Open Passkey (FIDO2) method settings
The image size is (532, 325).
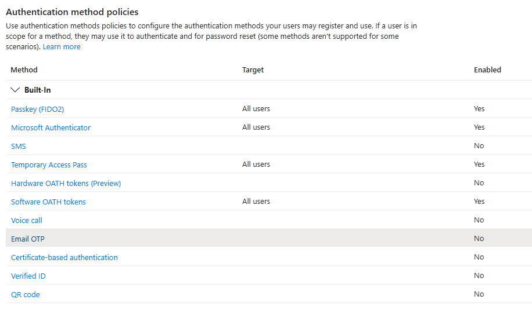point(37,109)
